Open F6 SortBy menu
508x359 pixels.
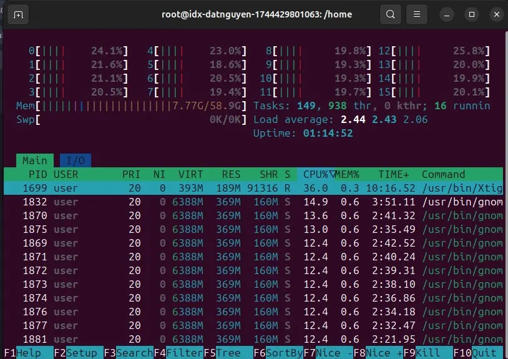[278, 353]
